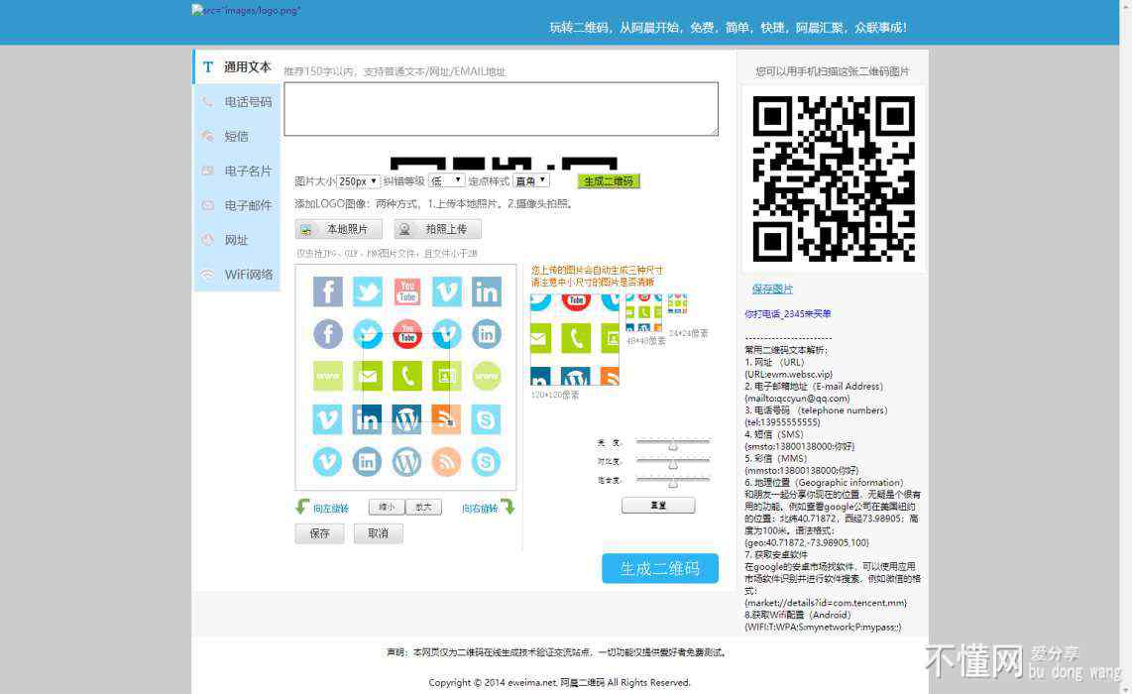Click the square LinkedIn icon in the top row
This screenshot has width=1132, height=694.
pyautogui.click(x=487, y=291)
